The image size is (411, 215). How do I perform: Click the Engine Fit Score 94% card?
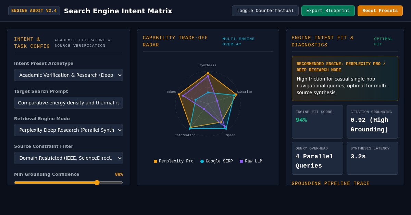[x=317, y=122]
